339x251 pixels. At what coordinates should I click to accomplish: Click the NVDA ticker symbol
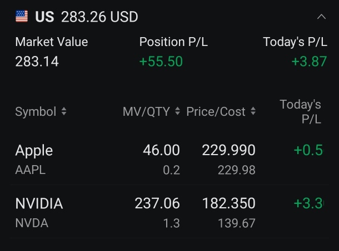pos(32,223)
